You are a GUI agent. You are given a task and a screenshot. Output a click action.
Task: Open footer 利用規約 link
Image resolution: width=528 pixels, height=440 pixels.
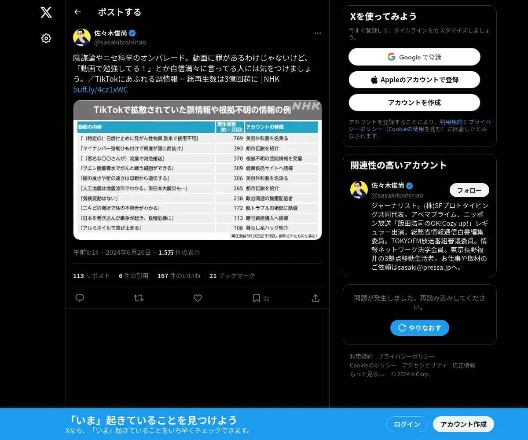[x=361, y=356]
